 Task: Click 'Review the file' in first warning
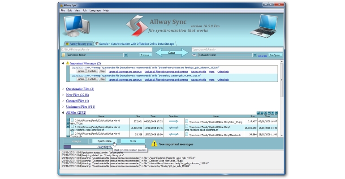click(x=198, y=72)
